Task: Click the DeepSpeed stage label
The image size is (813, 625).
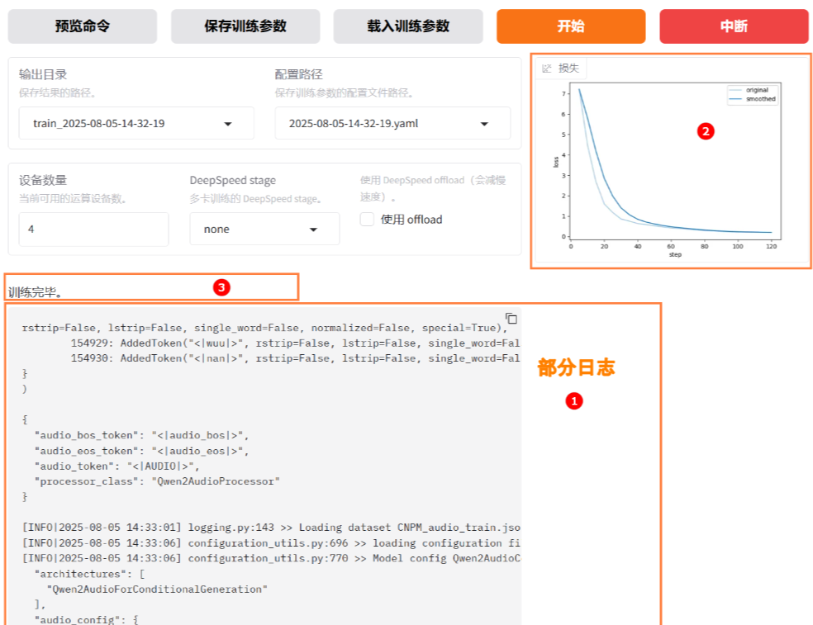Action: click(x=233, y=180)
